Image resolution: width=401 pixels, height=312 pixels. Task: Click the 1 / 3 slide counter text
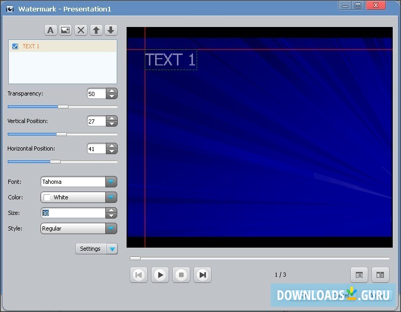281,275
